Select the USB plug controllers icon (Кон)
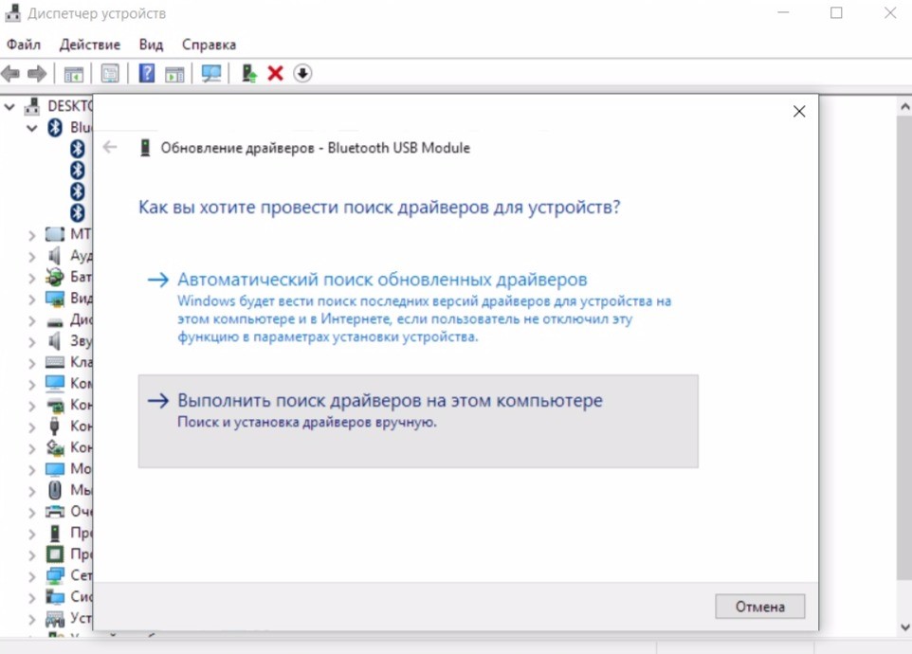Screen dimensions: 912x654 coord(55,427)
